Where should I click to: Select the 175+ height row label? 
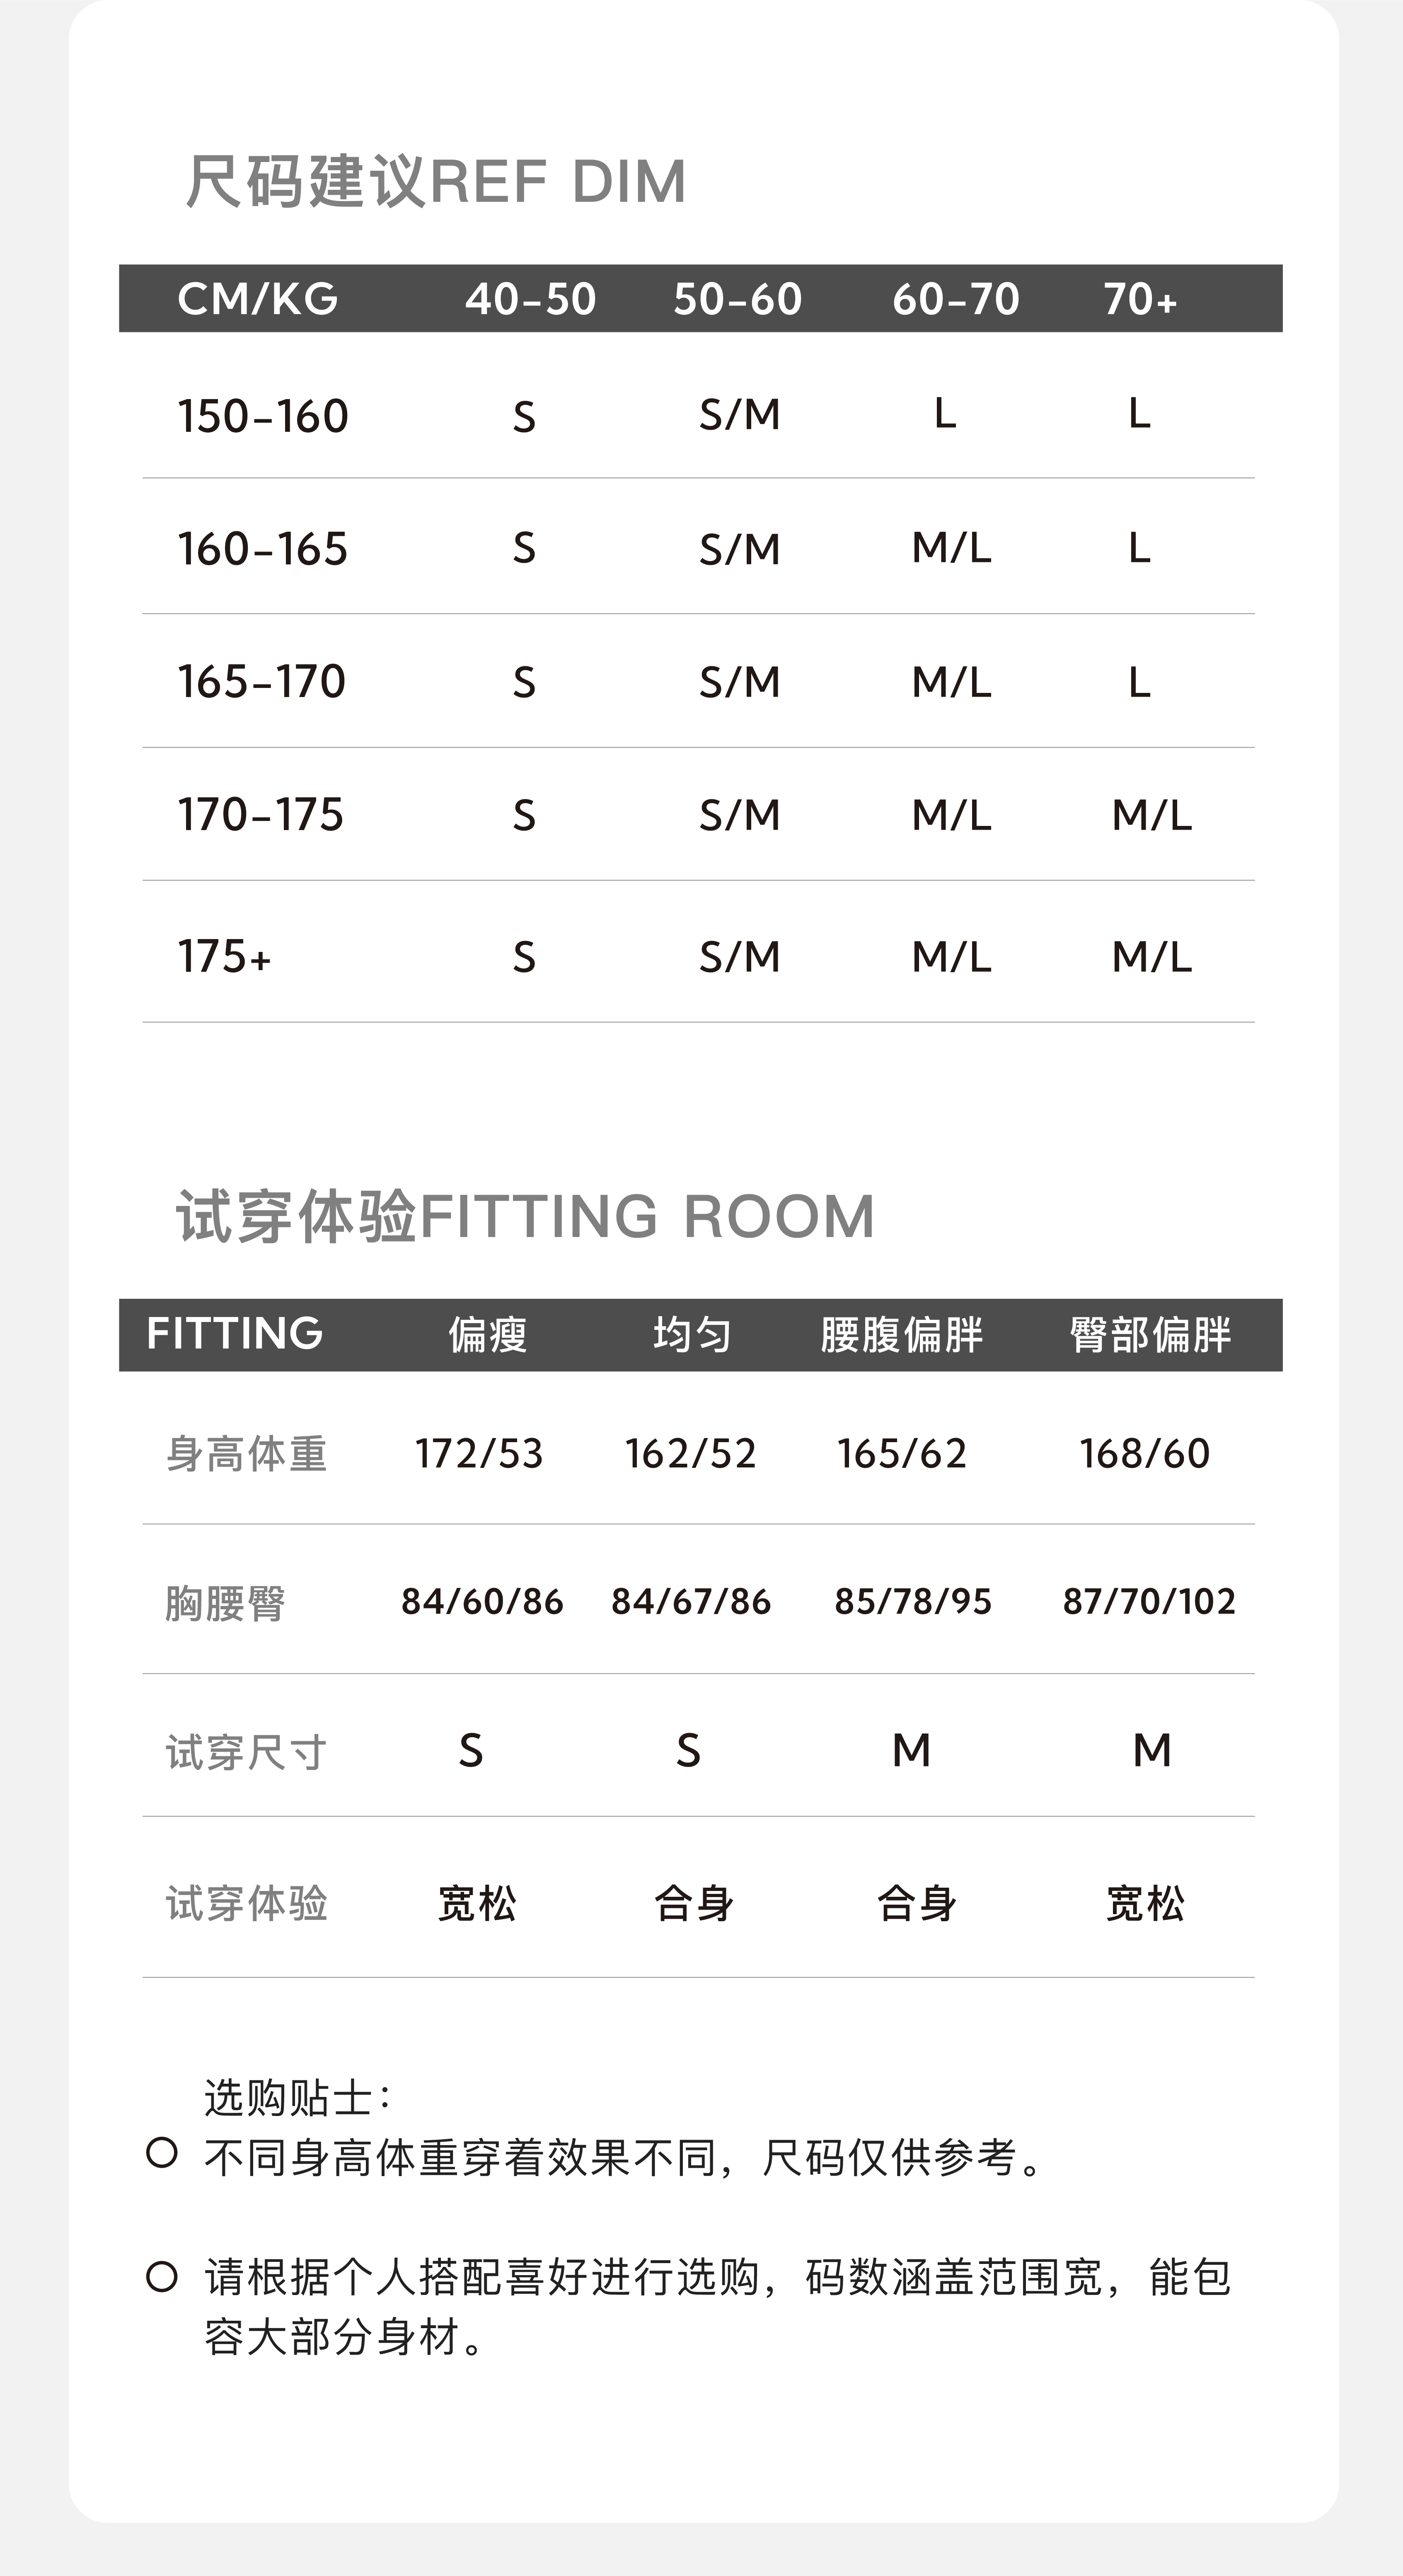point(225,956)
